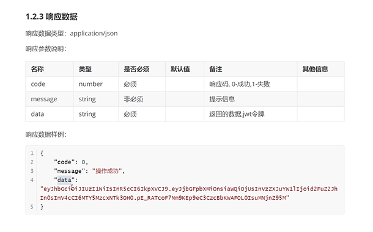Viewport: 373px width, 232px height.
Task: Click the JWT token line starting 'eyJhbGci'
Action: point(189,189)
